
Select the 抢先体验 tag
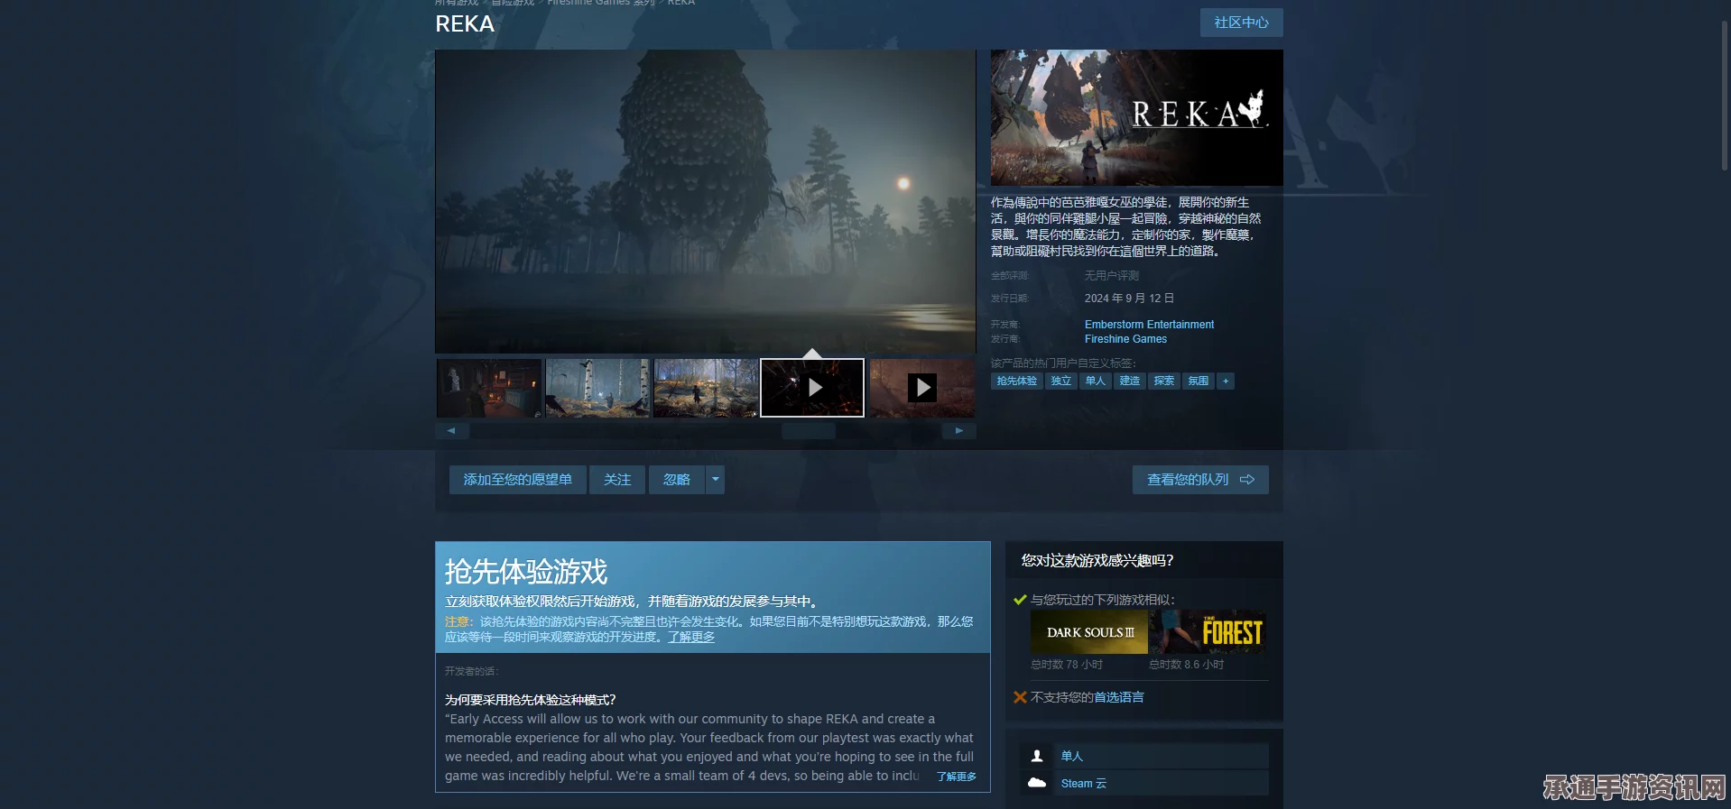[1016, 381]
